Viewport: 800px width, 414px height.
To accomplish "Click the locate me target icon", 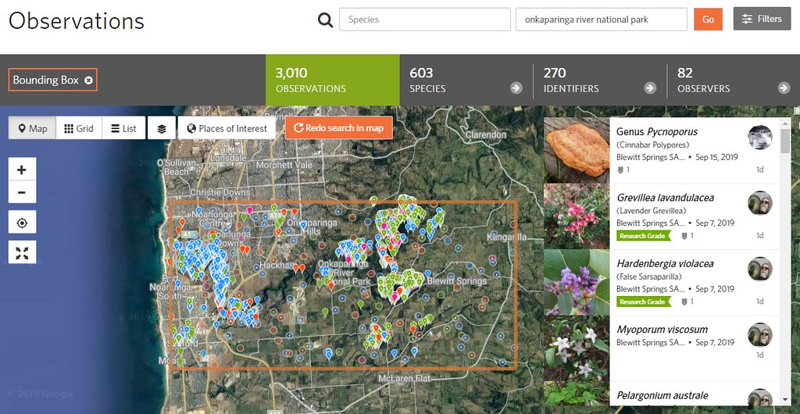I will pos(22,223).
